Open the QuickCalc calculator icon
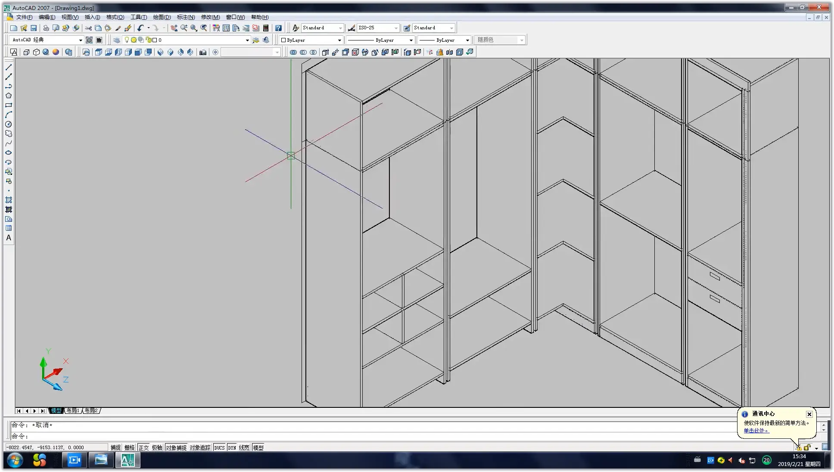834x472 pixels. coord(266,28)
